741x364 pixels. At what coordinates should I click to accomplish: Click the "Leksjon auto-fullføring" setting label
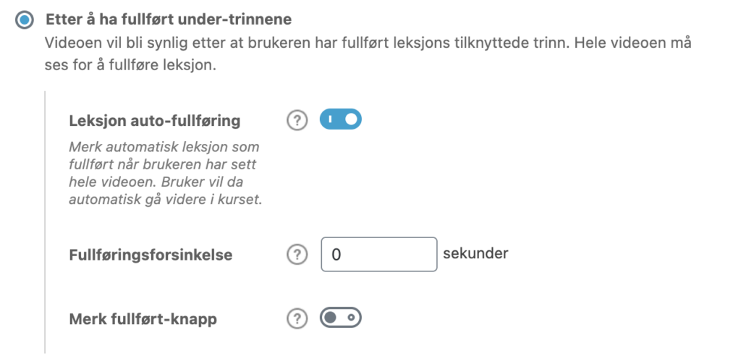tap(154, 120)
